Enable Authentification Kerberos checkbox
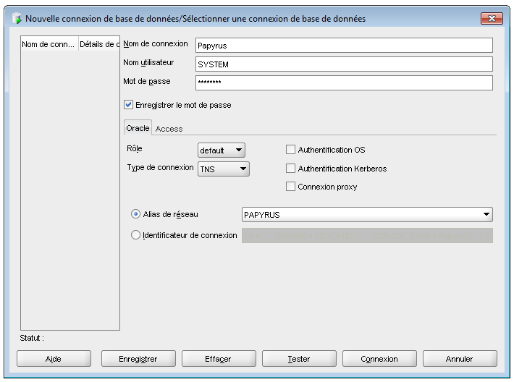This screenshot has width=514, height=382. (x=291, y=169)
